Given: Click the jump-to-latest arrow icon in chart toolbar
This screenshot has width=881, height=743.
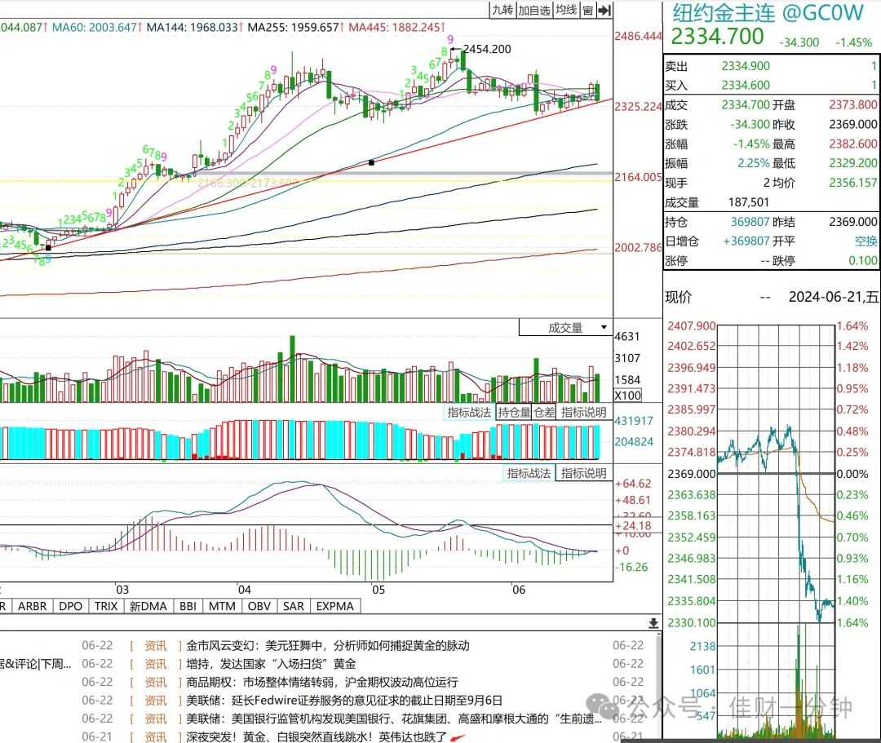Looking at the screenshot, I should tap(604, 10).
